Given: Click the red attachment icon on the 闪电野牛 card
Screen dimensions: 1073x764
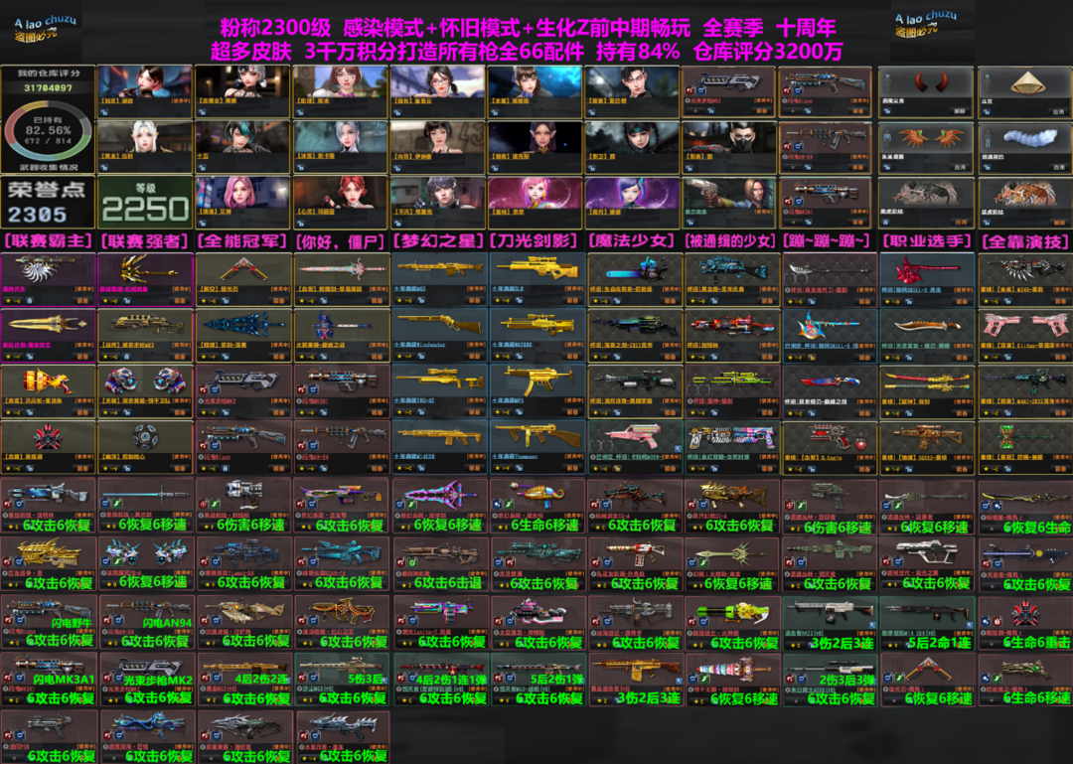Looking at the screenshot, I should click(x=7, y=621).
